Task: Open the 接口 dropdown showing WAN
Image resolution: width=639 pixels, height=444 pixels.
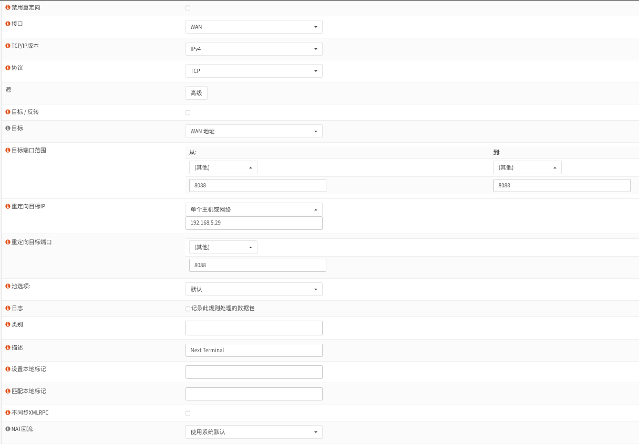Action: (254, 27)
